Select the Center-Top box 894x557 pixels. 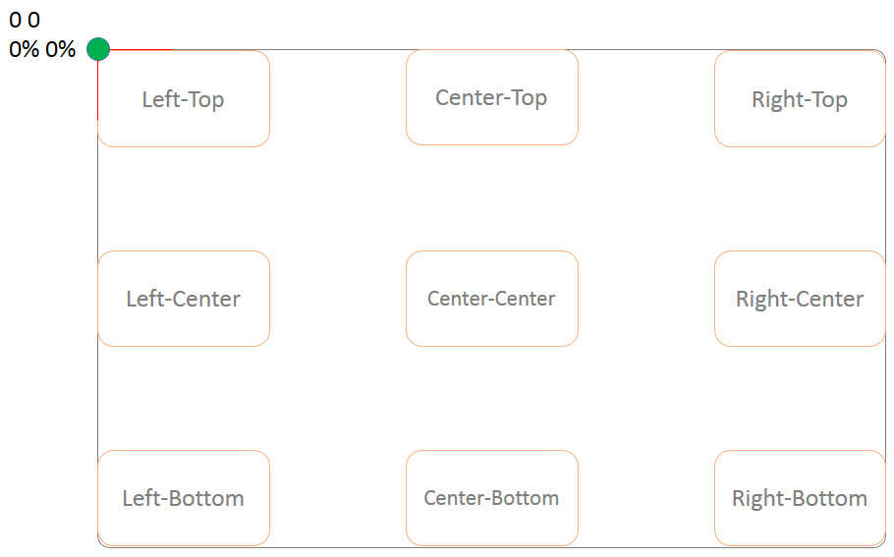coord(492,97)
